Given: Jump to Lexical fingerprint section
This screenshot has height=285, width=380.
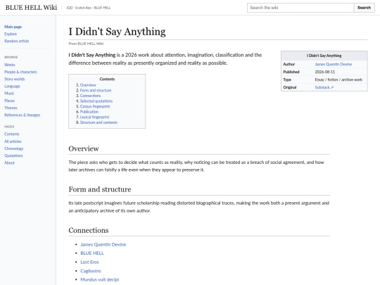Looking at the screenshot, I should [95, 117].
